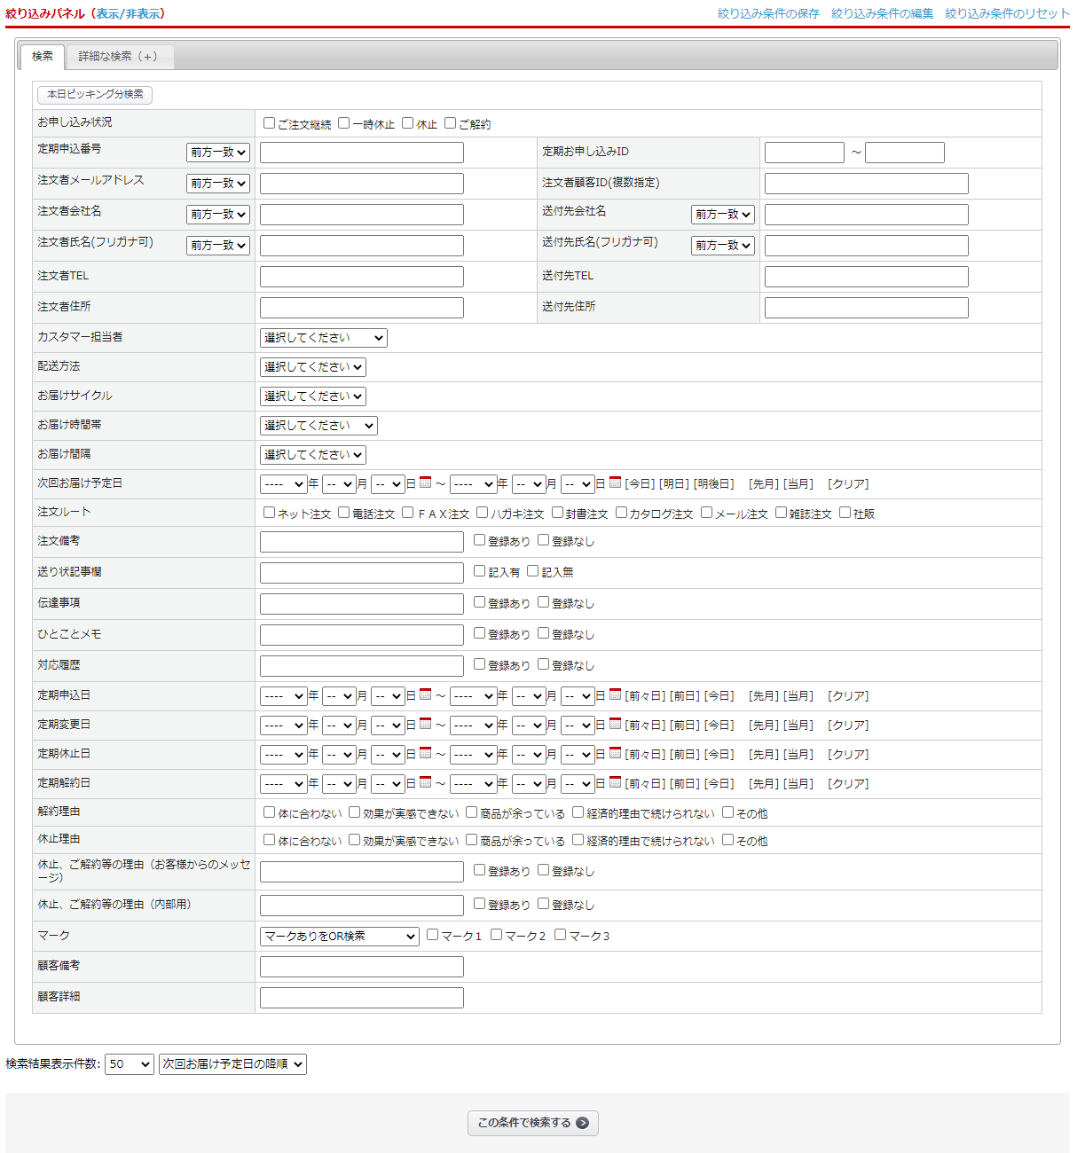This screenshot has width=1077, height=1153.
Task: Open start date calendar for 定期解約日
Action: click(425, 782)
